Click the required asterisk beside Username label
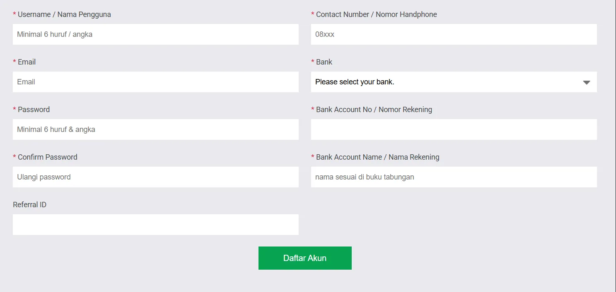Viewport: 616px width, 292px height. pos(14,14)
